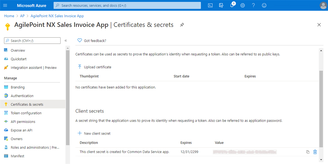
Task: Open Cloud Shell from the top bar
Action: (210, 5)
